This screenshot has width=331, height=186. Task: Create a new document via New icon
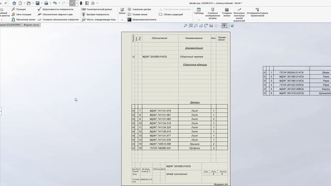click(20, 3)
